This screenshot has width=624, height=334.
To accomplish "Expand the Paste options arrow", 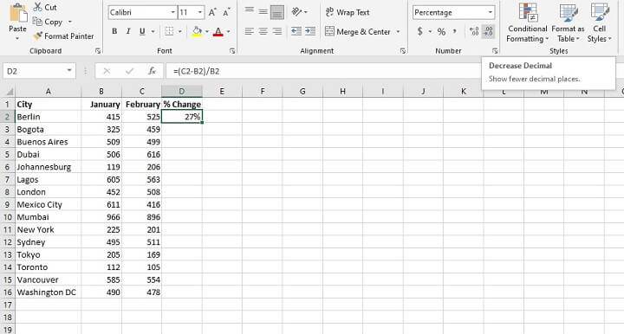I will 17,39.
